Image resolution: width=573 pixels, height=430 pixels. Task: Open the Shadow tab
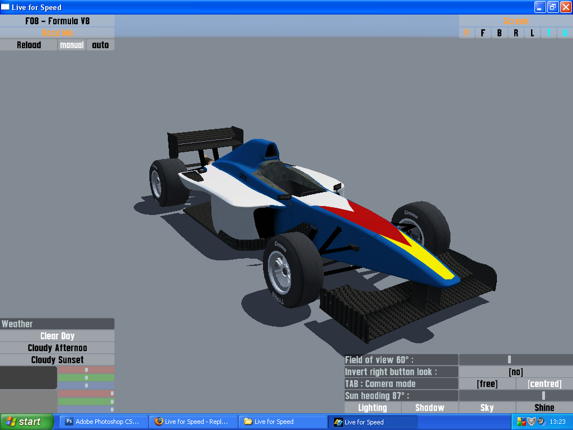click(x=430, y=408)
